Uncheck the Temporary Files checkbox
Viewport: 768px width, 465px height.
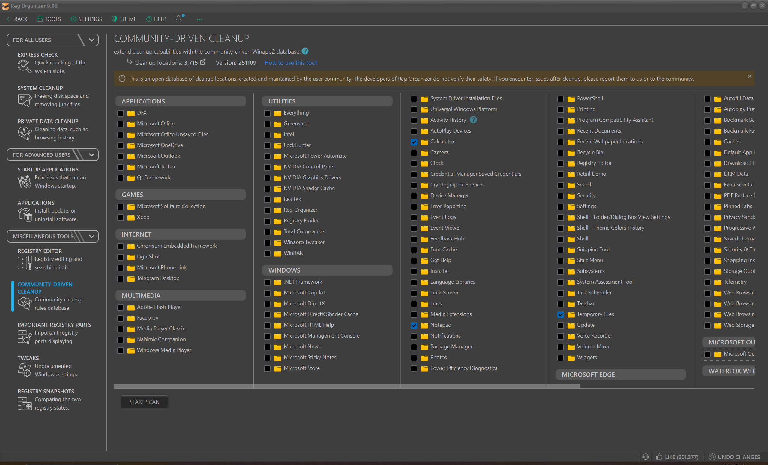561,314
